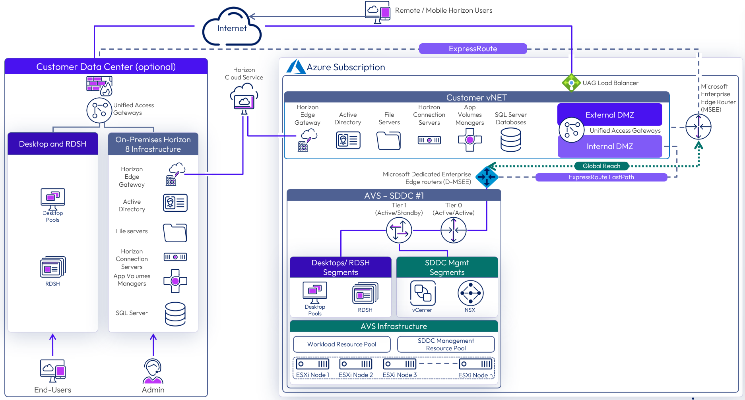
Task: Click the Global Reach label
Action: click(x=601, y=166)
